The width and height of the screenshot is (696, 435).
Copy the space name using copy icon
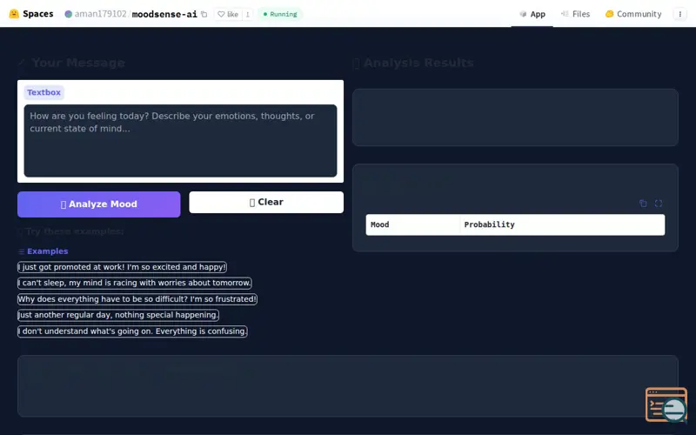(x=204, y=14)
